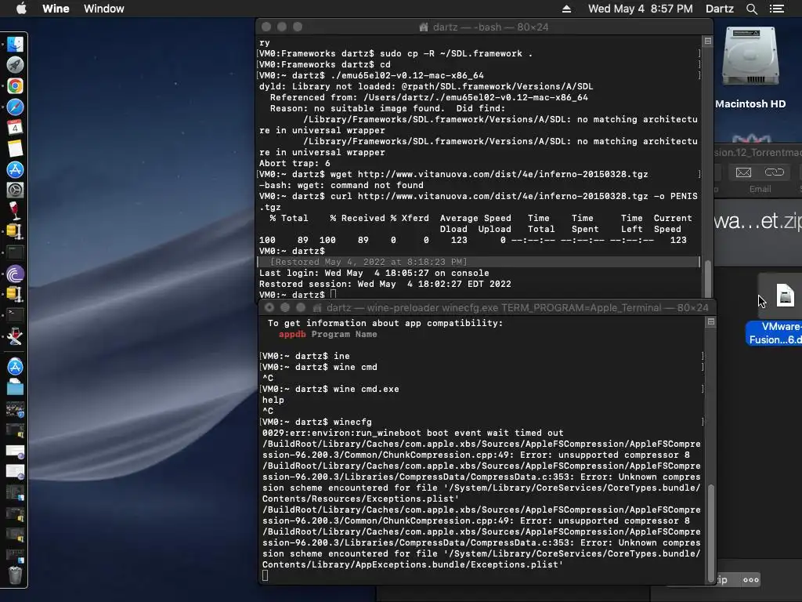This screenshot has height=602, width=802.
Task: Click 'To get information about app compatibility:' text
Action: point(385,323)
